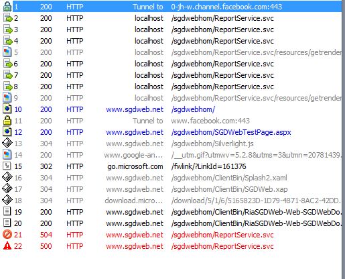345x279 pixels.
Task: Click the cached icon of session 17
Action: [x=7, y=189]
